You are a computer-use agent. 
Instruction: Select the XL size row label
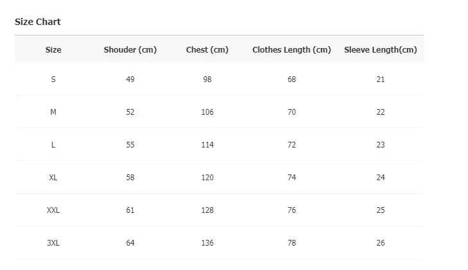(53, 178)
